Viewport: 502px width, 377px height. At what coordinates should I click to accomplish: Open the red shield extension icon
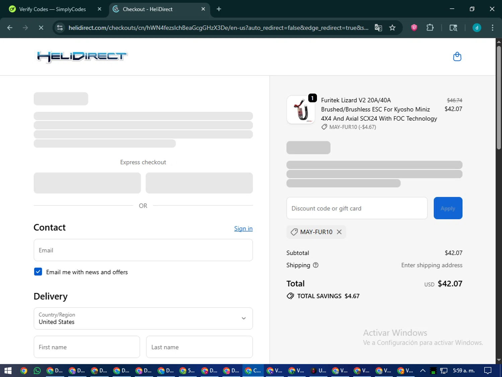[414, 28]
